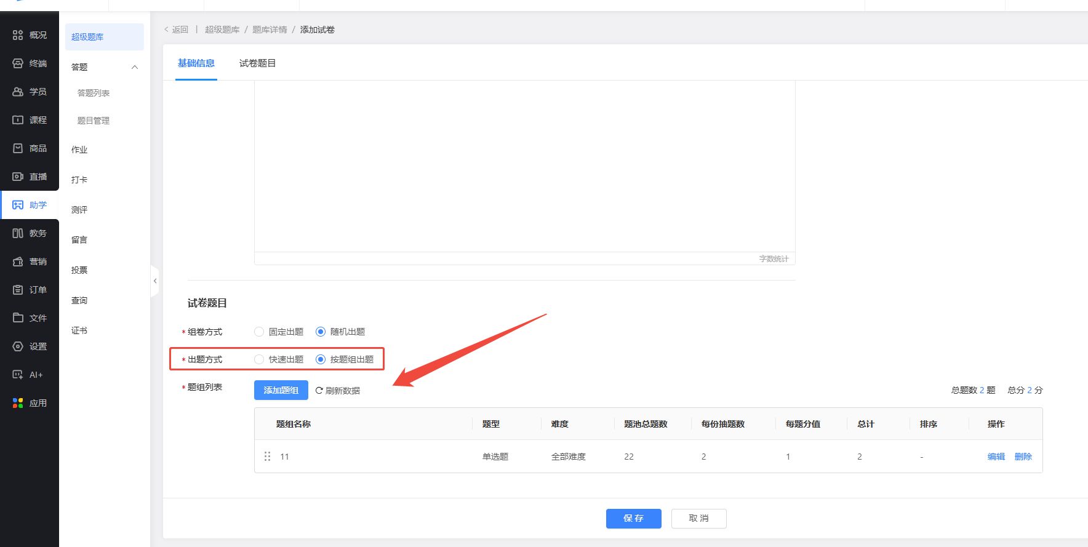The width and height of the screenshot is (1088, 547).
Task: Select 按题组出题 radio option
Action: (x=321, y=359)
